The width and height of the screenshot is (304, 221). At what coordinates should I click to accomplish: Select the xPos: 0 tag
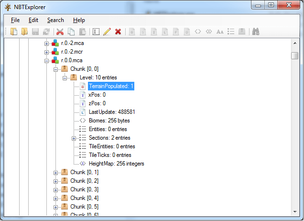(x=97, y=95)
